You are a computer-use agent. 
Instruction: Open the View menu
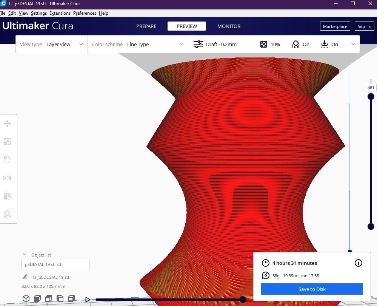pos(23,13)
